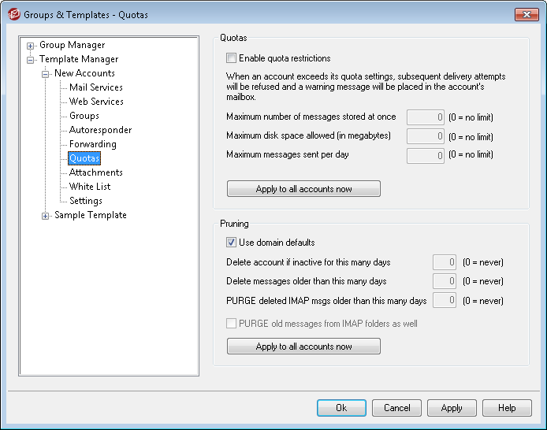The image size is (547, 430).
Task: Open Help for this dialog
Action: coord(507,408)
